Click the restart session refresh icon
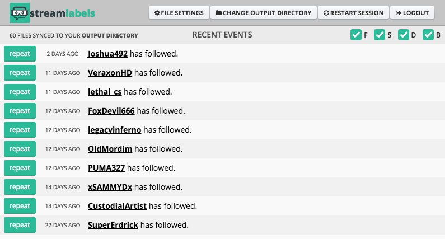This screenshot has width=445, height=239. [326, 13]
